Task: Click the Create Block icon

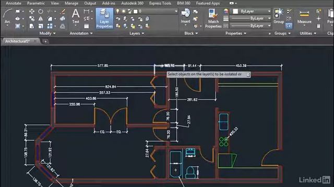Action: (195, 11)
